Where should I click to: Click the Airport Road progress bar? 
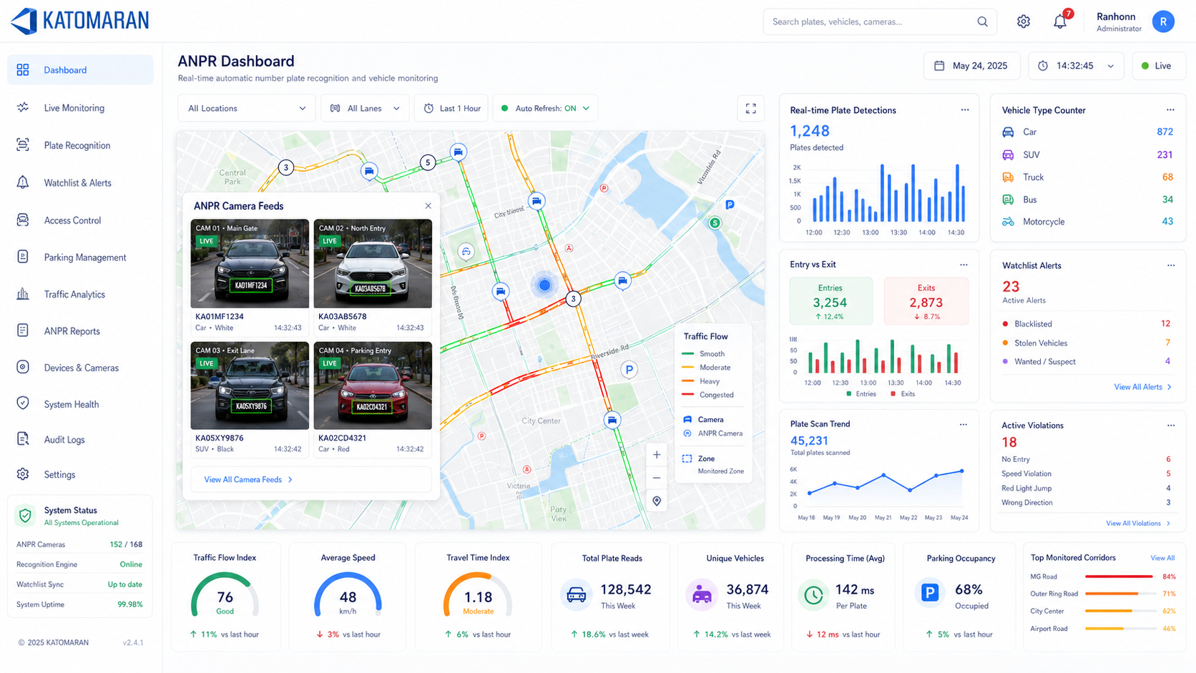click(x=1120, y=629)
